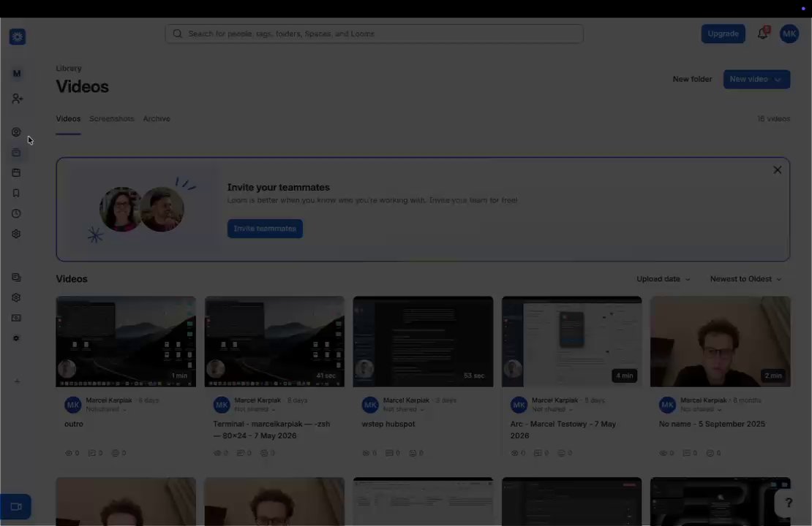Screen dimensions: 812x526
Task: Click the plus icon at sidebar bottom
Action: [x=17, y=381]
